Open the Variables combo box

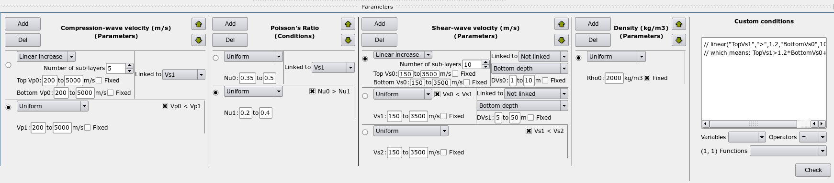pos(747,137)
